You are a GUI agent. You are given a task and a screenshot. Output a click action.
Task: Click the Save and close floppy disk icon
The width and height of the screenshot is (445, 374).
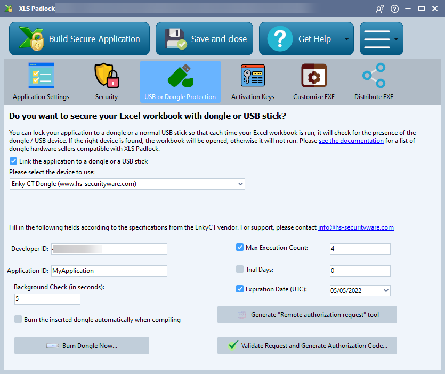[175, 39]
